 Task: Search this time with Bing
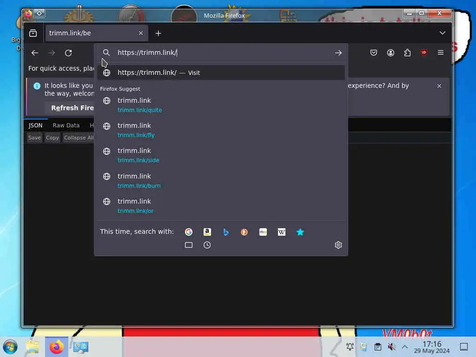click(x=226, y=232)
